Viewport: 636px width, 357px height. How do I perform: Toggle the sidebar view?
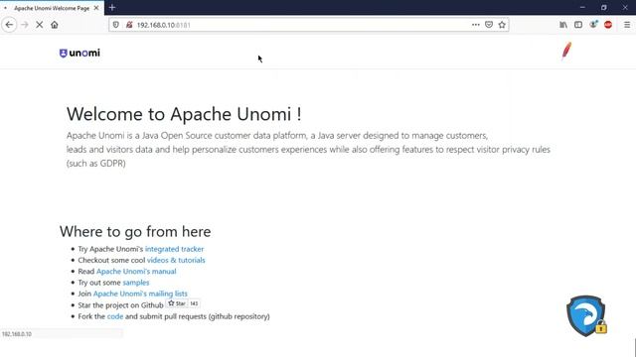[578, 25]
